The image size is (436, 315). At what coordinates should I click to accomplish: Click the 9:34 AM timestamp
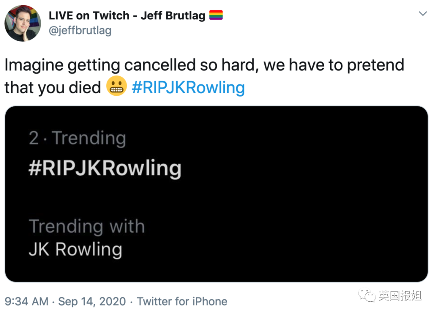pos(26,301)
